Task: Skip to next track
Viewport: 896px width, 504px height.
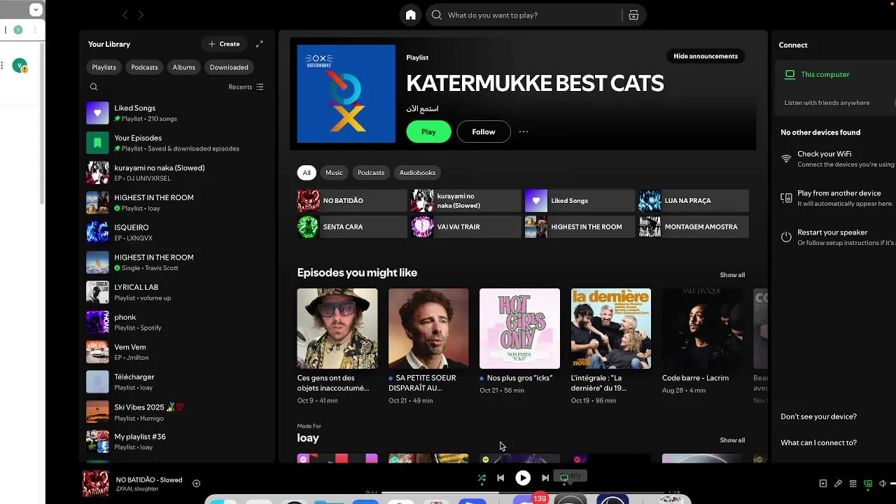Action: [x=545, y=477]
